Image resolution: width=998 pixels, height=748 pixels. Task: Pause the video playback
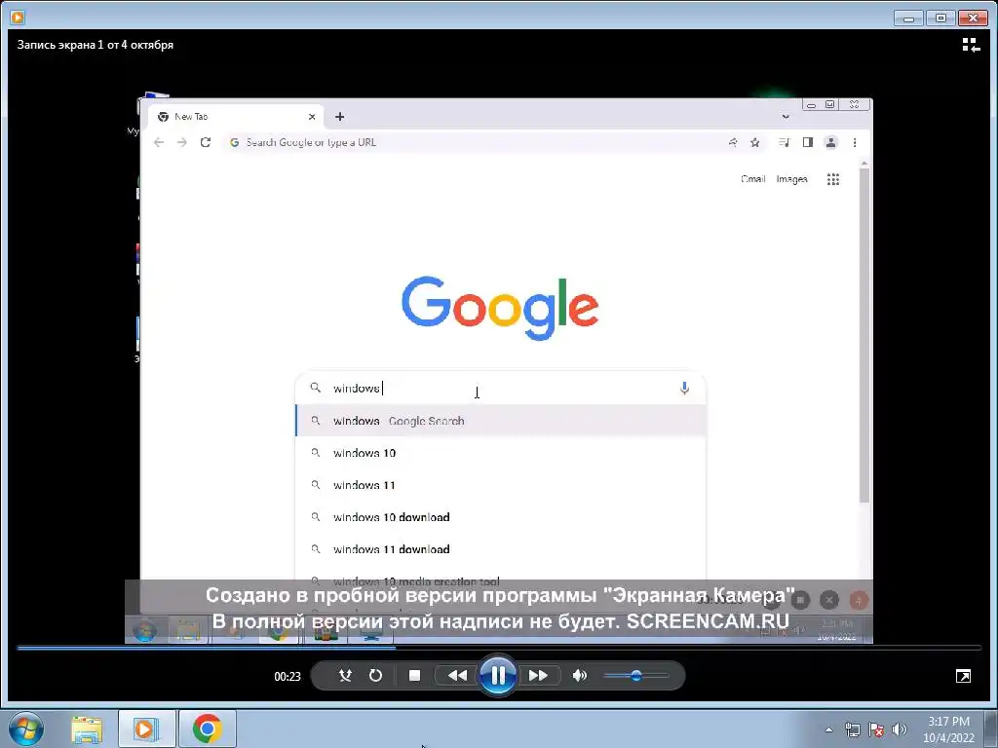(498, 675)
